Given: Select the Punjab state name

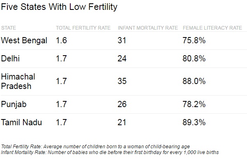Looking at the screenshot, I should (14, 104).
